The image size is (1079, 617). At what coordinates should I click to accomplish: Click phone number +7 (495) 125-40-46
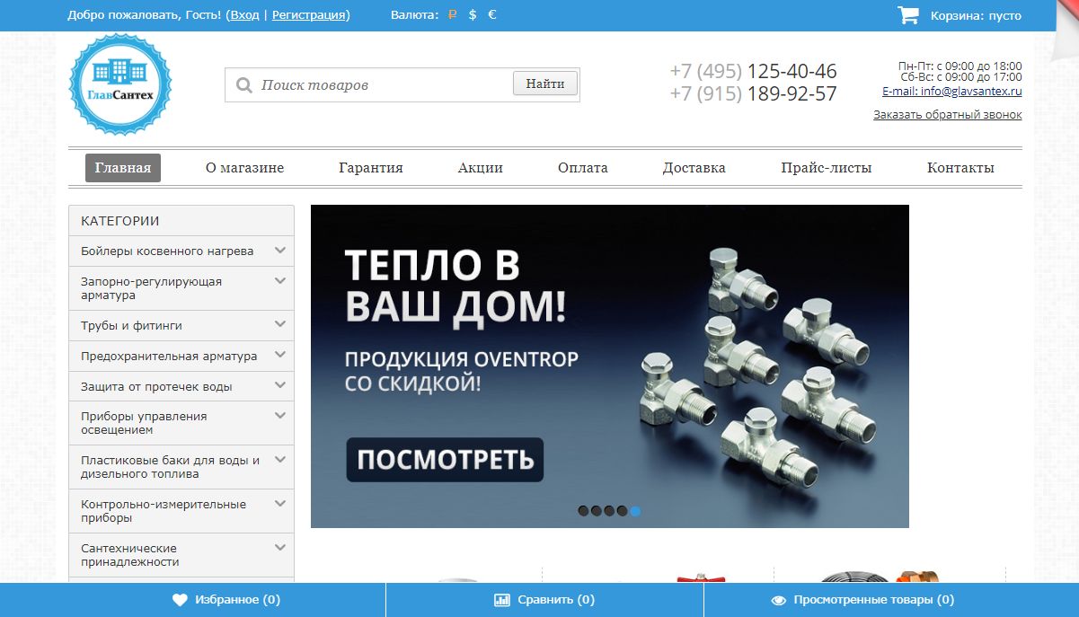coord(753,71)
